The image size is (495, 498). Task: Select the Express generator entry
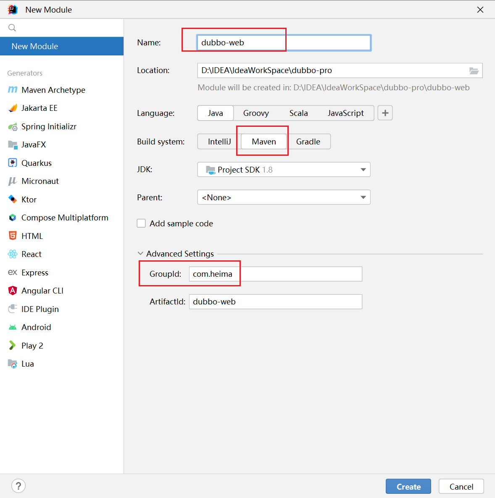[x=62, y=273]
